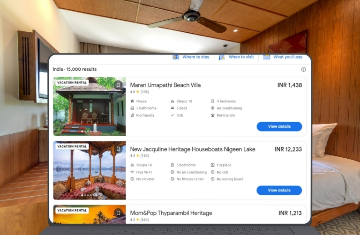Viewport: 360px width, 235px height.
Task: Click the Free Wi-Fi label
Action: point(144,172)
